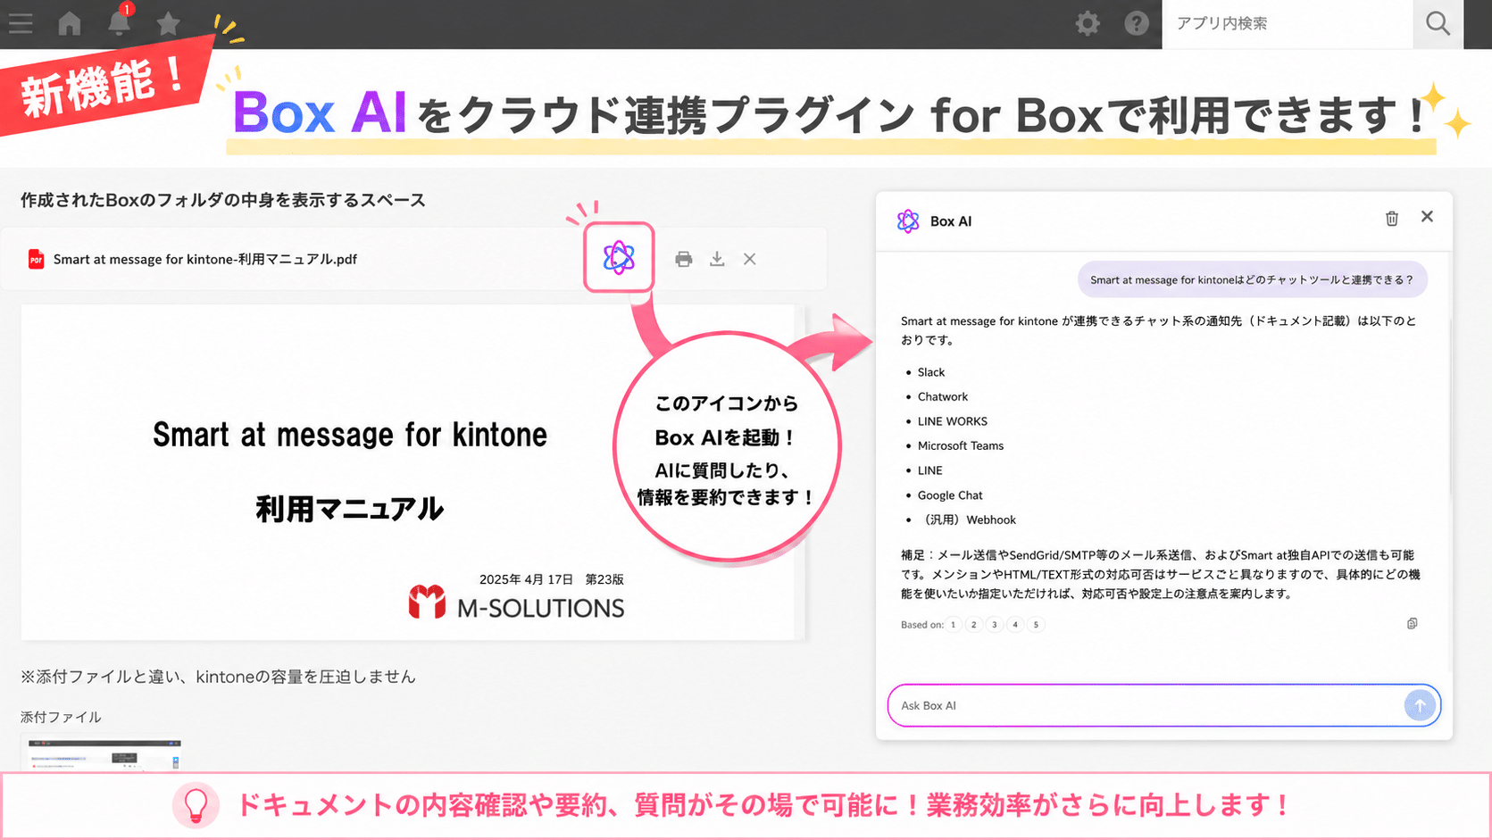Select the Microsoft Teams list item
Image resolution: width=1492 pixels, height=840 pixels.
pyautogui.click(x=961, y=445)
